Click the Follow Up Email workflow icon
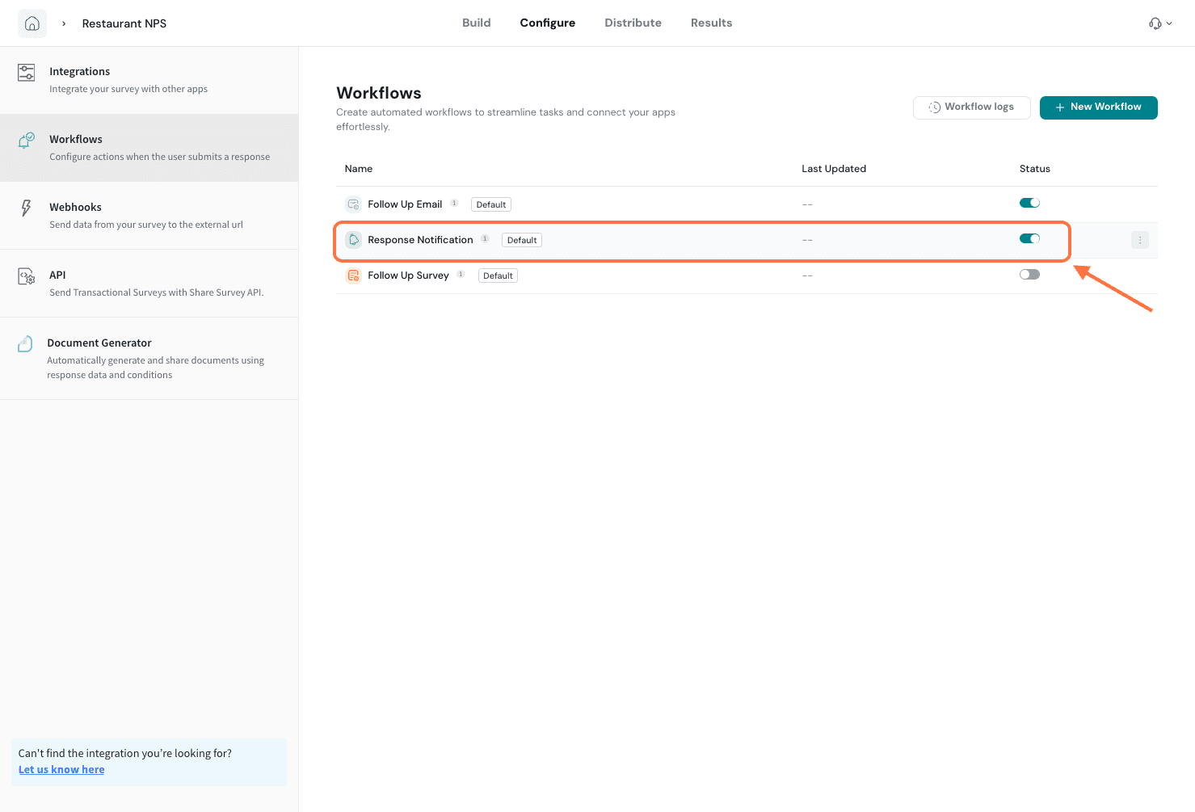This screenshot has height=812, width=1195. pyautogui.click(x=353, y=204)
